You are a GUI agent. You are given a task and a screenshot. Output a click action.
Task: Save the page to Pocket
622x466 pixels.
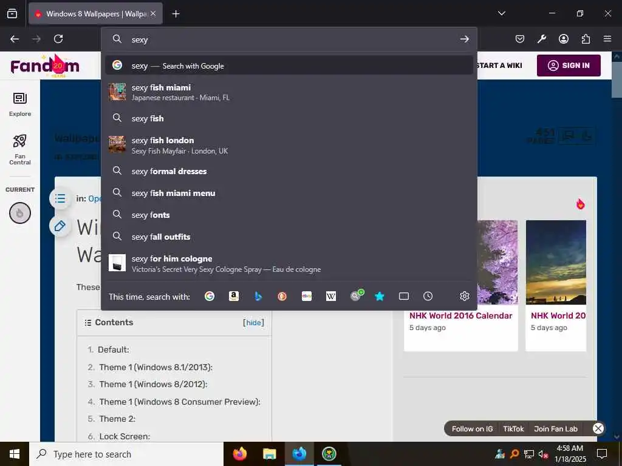[520, 39]
